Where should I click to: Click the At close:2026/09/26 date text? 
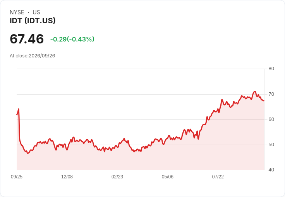click(x=33, y=56)
